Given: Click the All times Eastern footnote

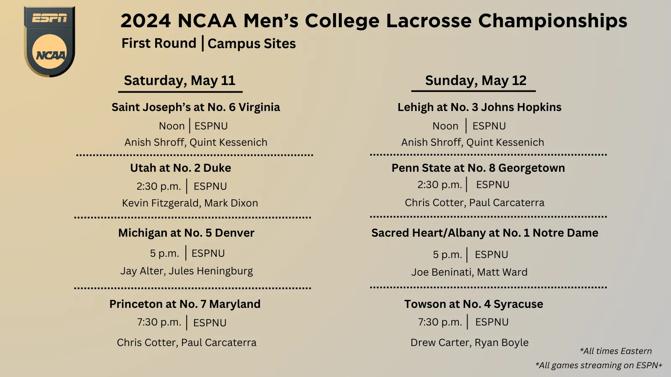Looking at the screenshot, I should point(616,351).
